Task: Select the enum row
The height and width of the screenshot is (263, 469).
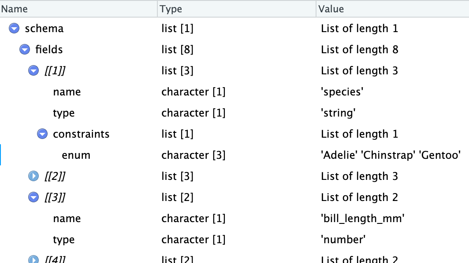Action: click(x=234, y=155)
